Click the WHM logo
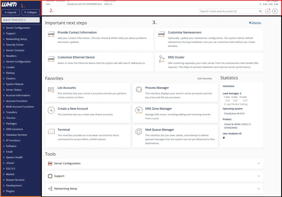The image size is (282, 197). tap(9, 4)
